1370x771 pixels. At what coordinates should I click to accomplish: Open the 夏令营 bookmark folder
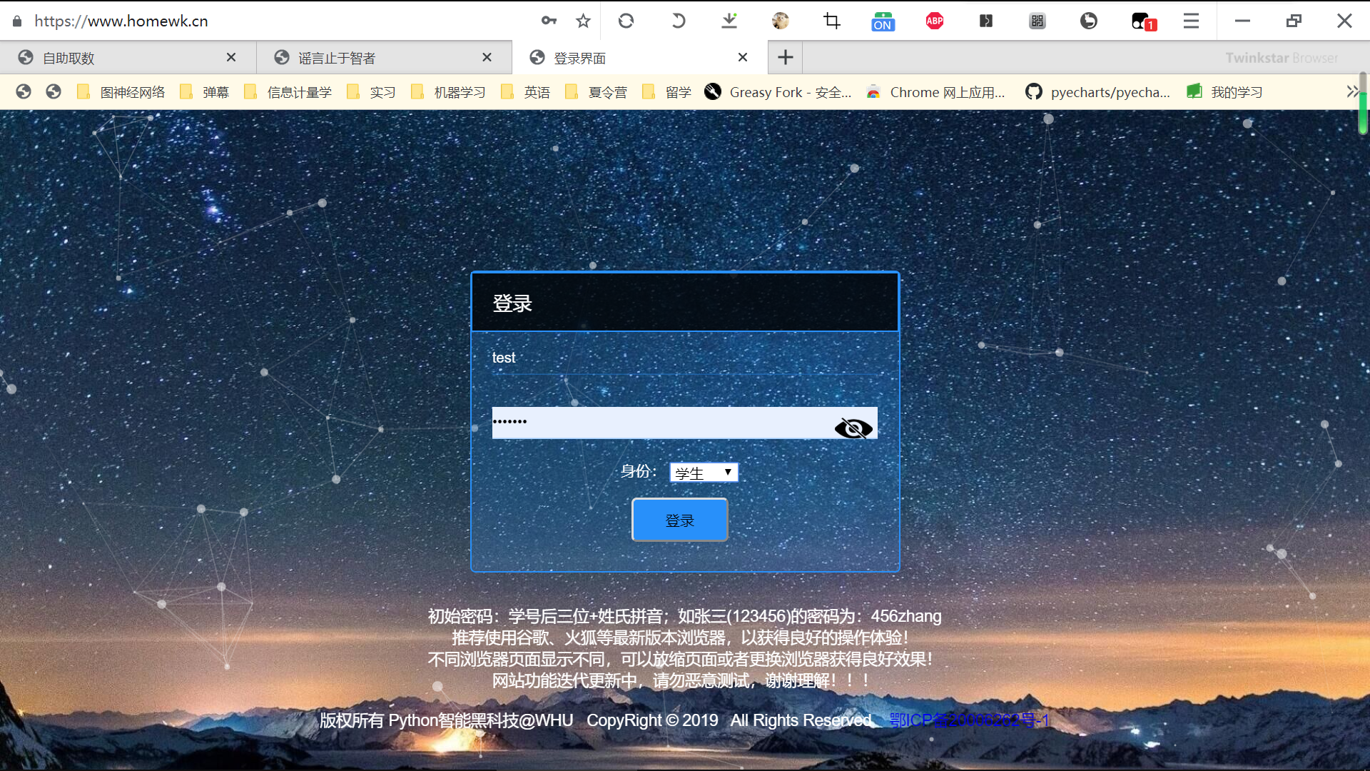pos(596,92)
